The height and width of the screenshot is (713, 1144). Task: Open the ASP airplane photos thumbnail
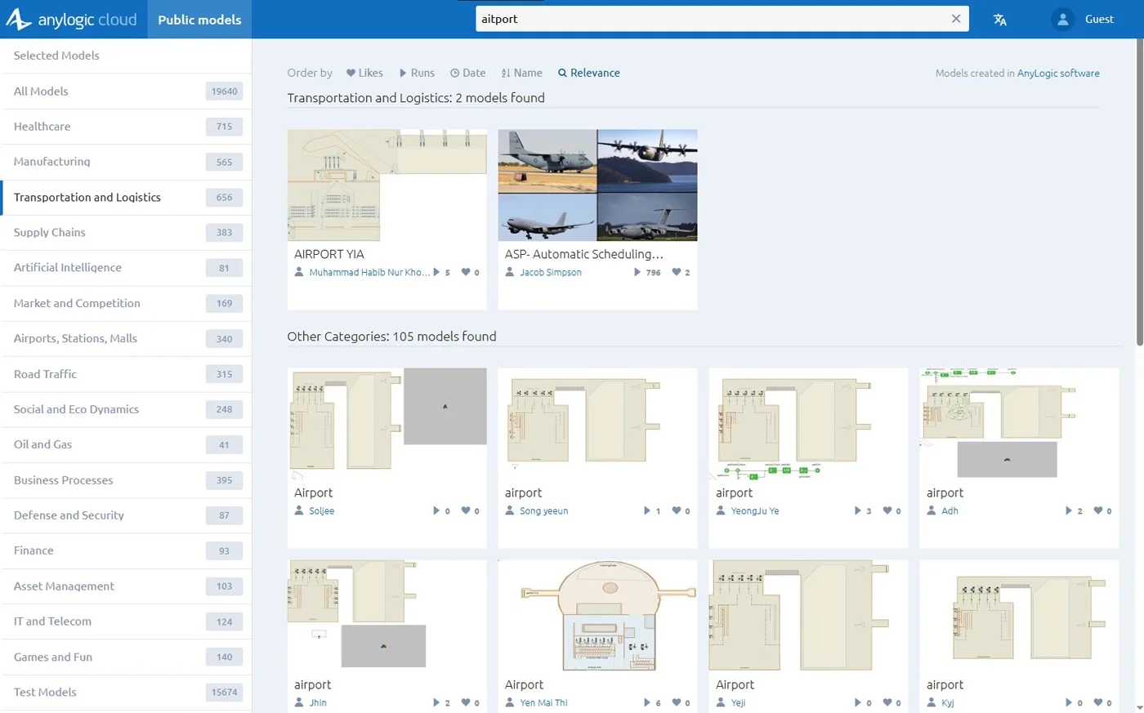597,185
